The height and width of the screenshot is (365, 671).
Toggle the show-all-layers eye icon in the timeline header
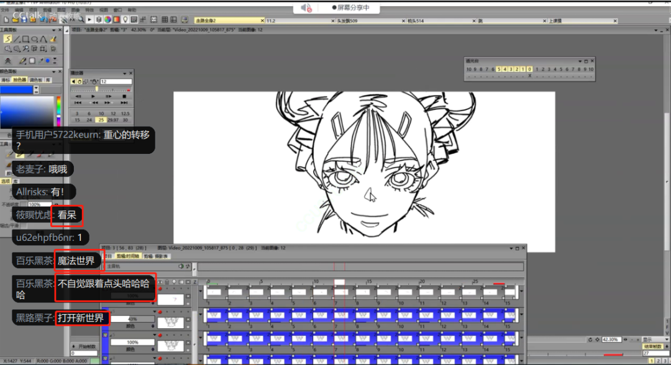point(160,282)
